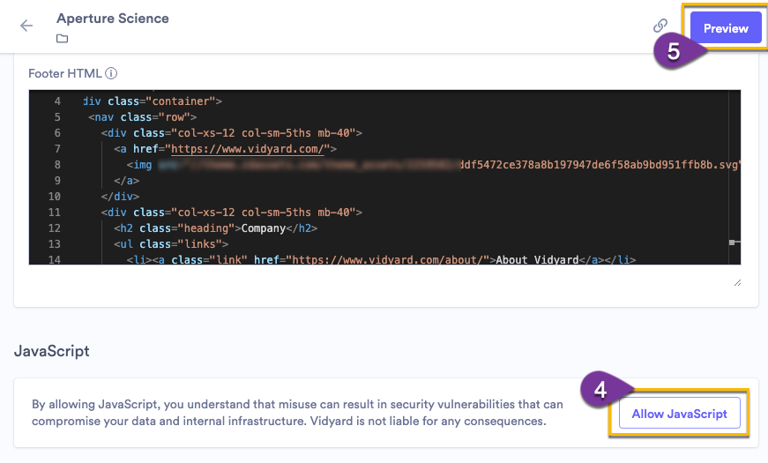Click the JavaScript section heading

(x=52, y=350)
